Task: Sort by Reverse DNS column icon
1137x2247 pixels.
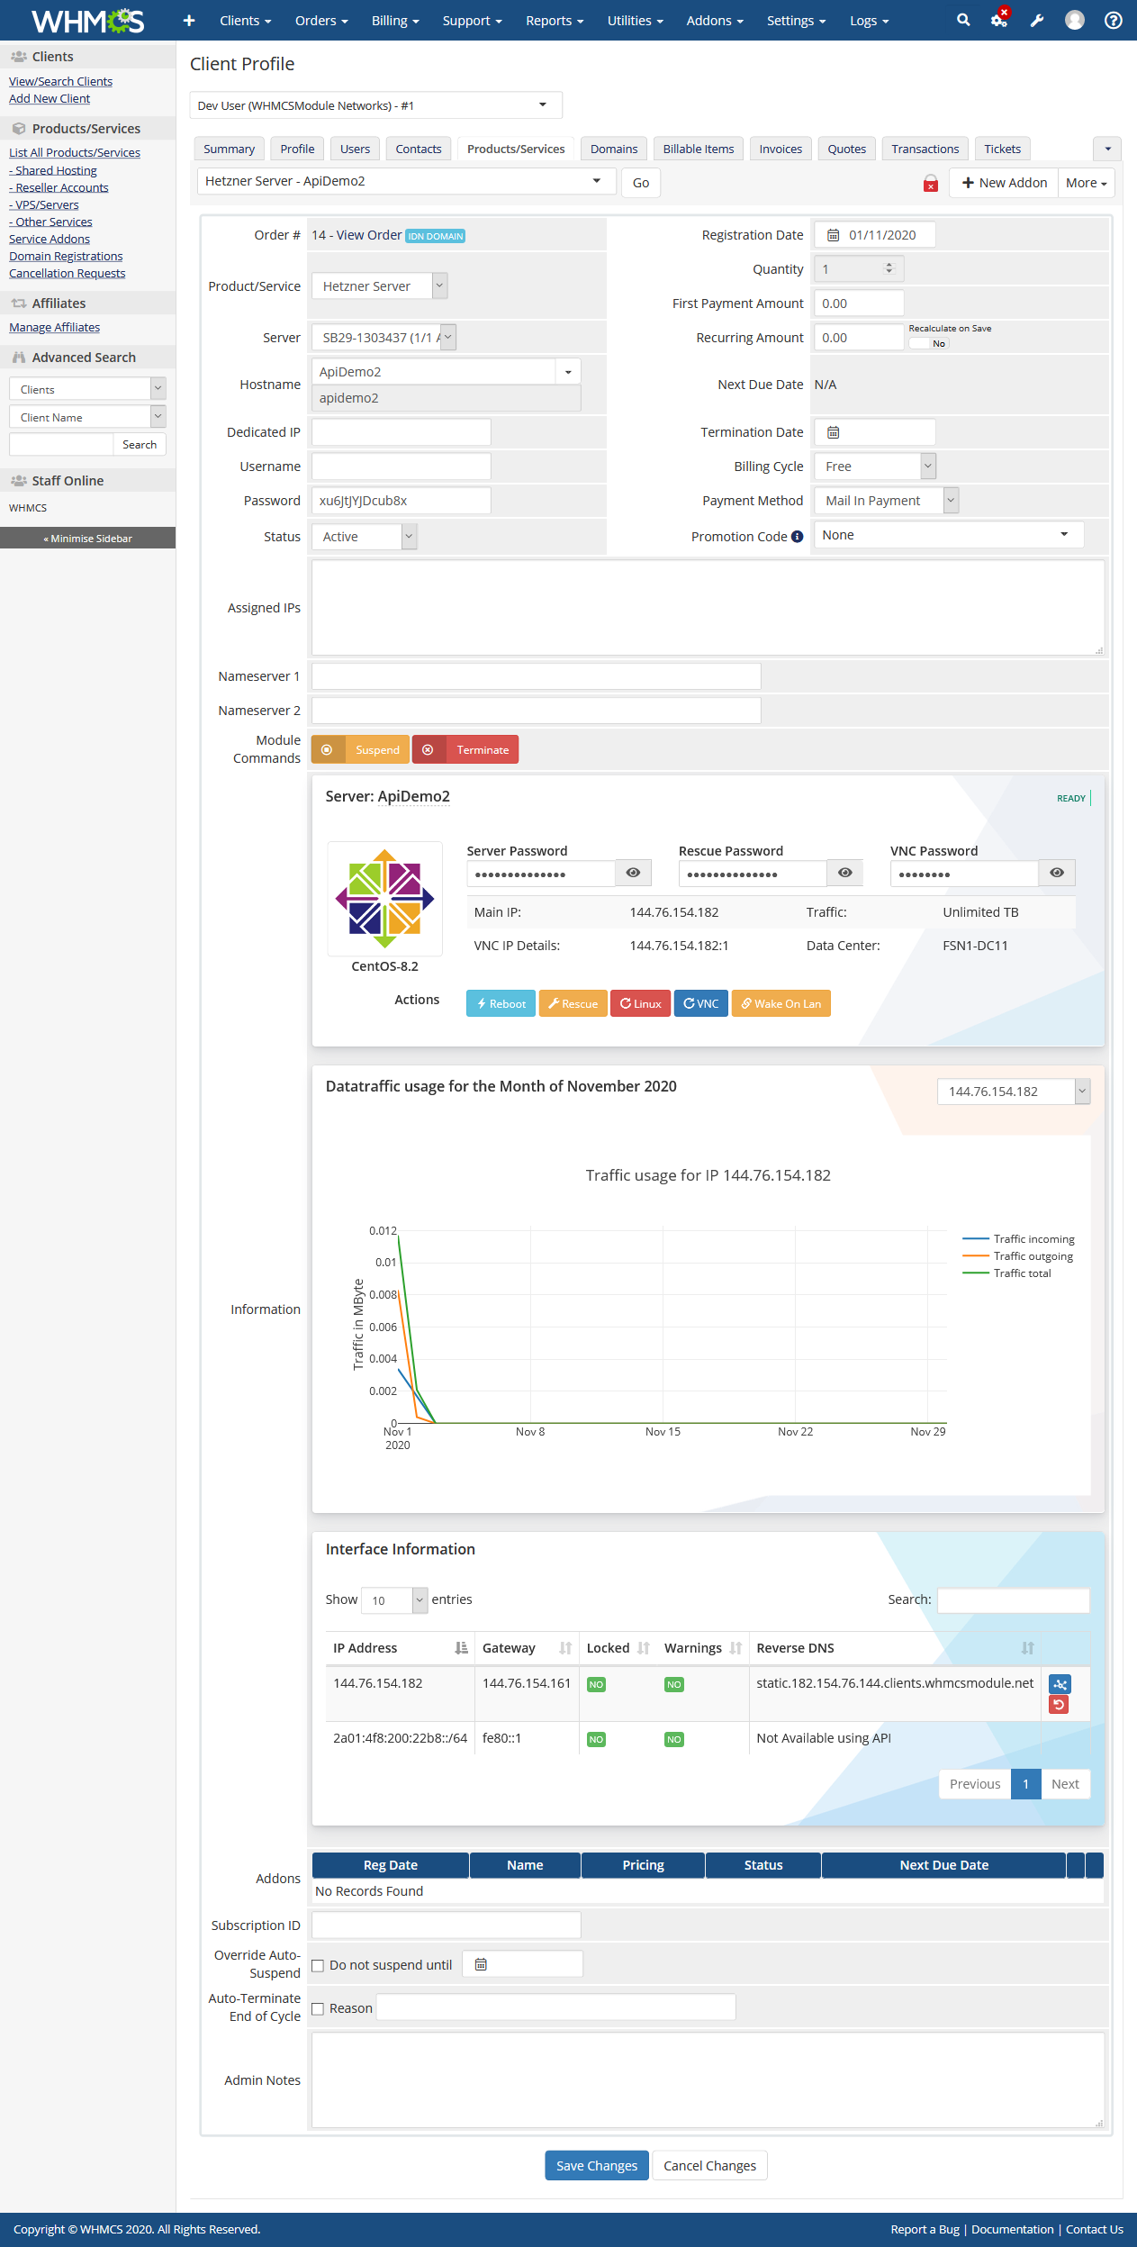Action: coord(1027,1648)
